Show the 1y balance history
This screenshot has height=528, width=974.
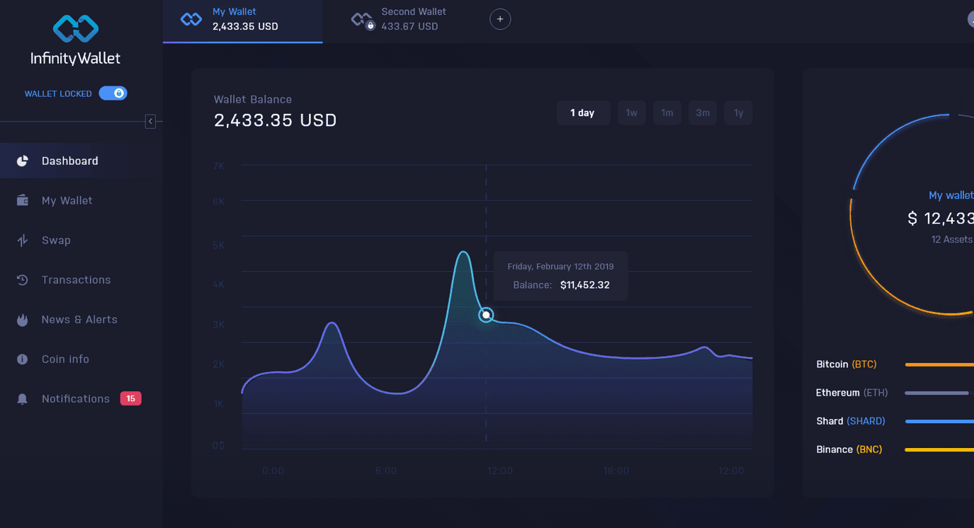738,113
